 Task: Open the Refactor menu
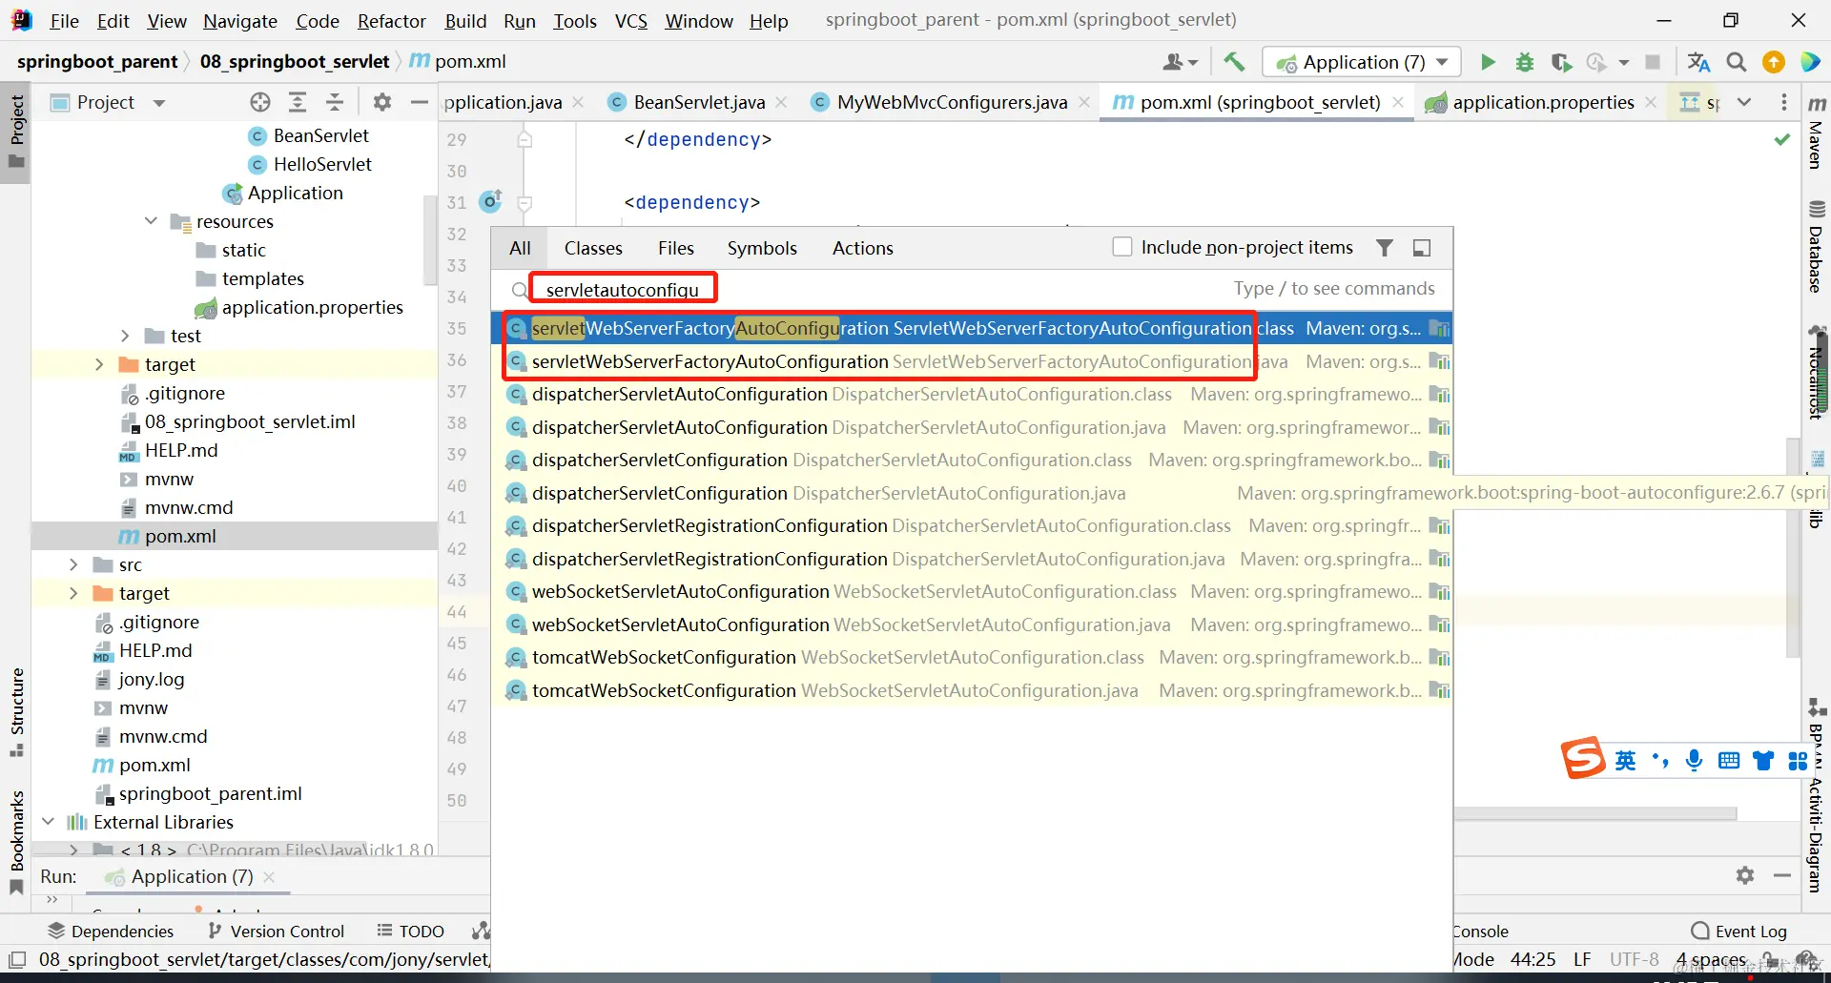pos(391,21)
